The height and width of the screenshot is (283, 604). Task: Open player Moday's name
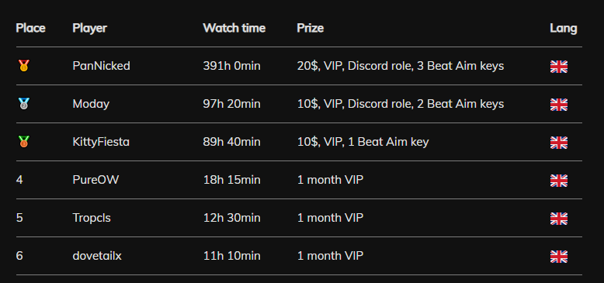(91, 104)
